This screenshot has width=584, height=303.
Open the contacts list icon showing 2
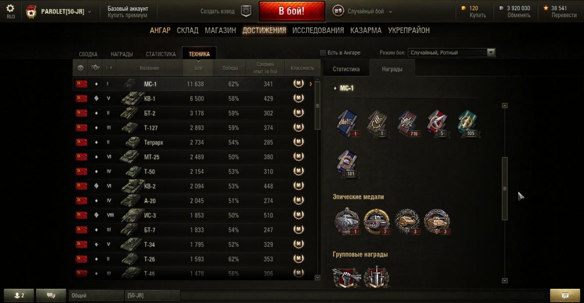19,295
